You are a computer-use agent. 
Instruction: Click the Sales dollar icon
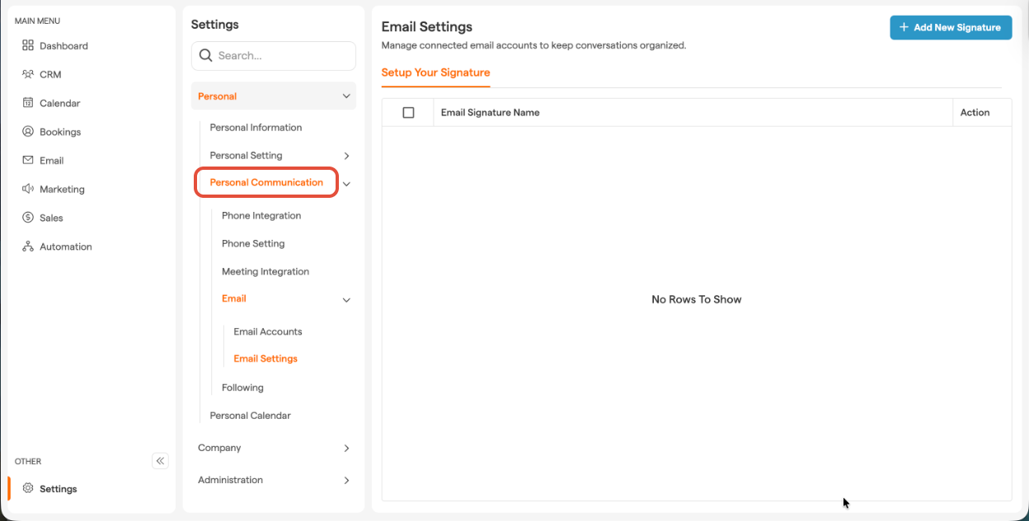[28, 218]
